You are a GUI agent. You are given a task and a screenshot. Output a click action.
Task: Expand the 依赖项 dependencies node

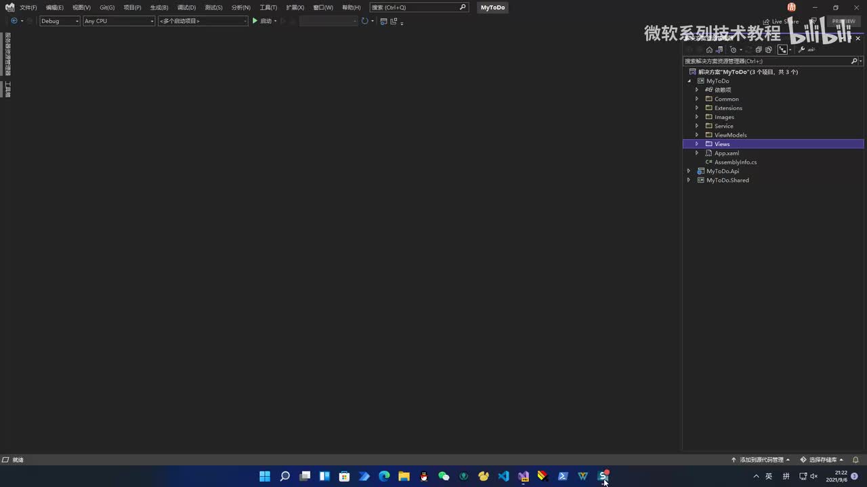coord(697,90)
